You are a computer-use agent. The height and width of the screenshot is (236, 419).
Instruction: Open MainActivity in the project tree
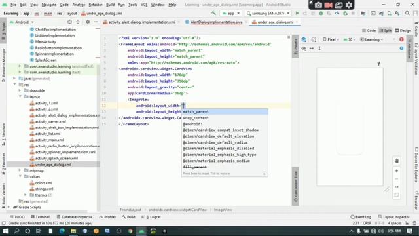[45, 41]
